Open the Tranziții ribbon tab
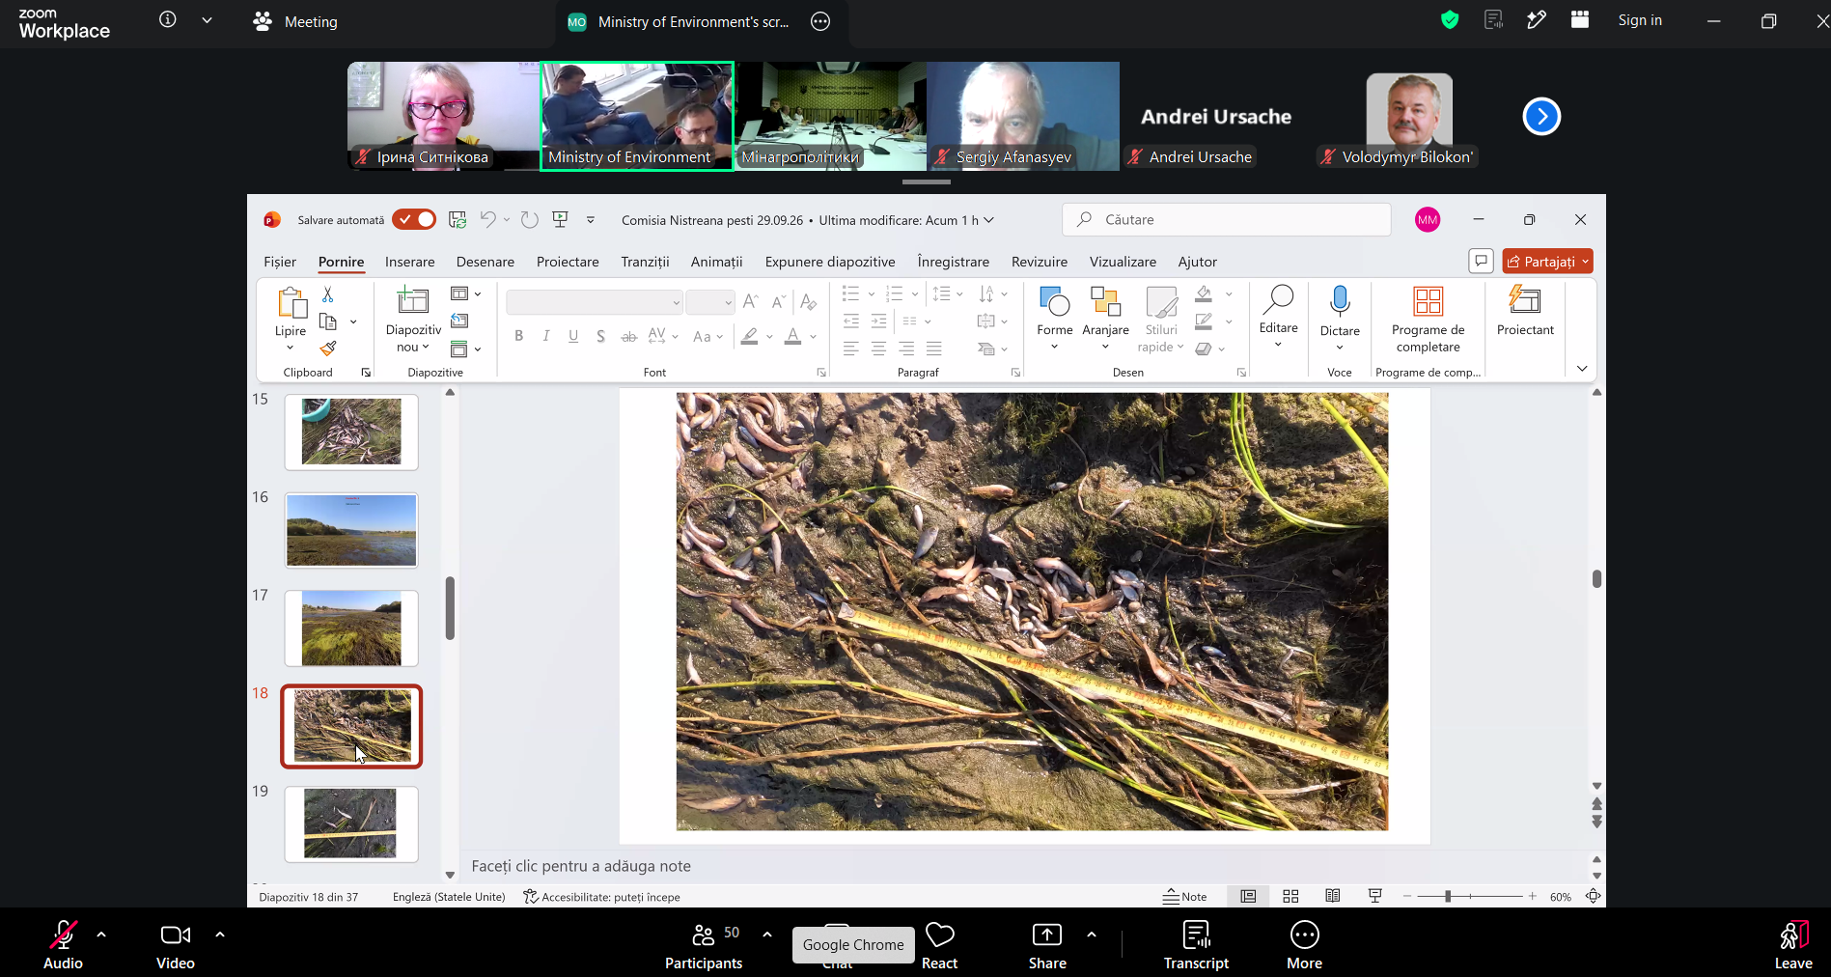This screenshot has height=977, width=1831. pyautogui.click(x=645, y=262)
